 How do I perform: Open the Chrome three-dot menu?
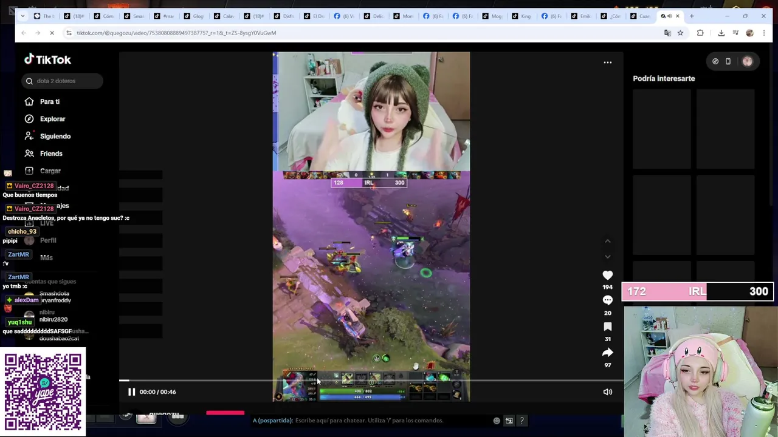763,33
